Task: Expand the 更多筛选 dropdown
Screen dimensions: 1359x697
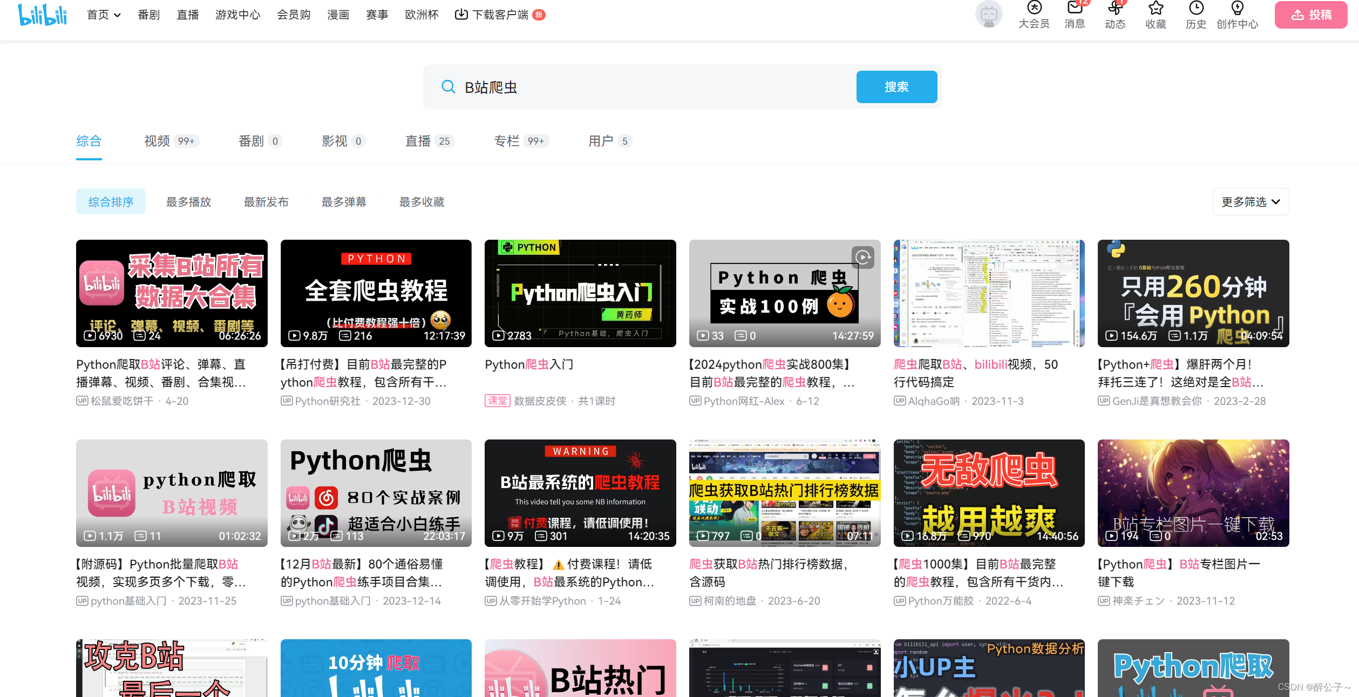Action: [1251, 202]
